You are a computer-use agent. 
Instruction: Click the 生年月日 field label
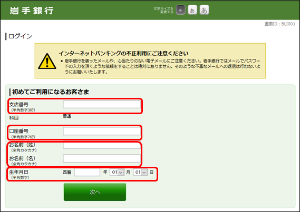(x=19, y=172)
